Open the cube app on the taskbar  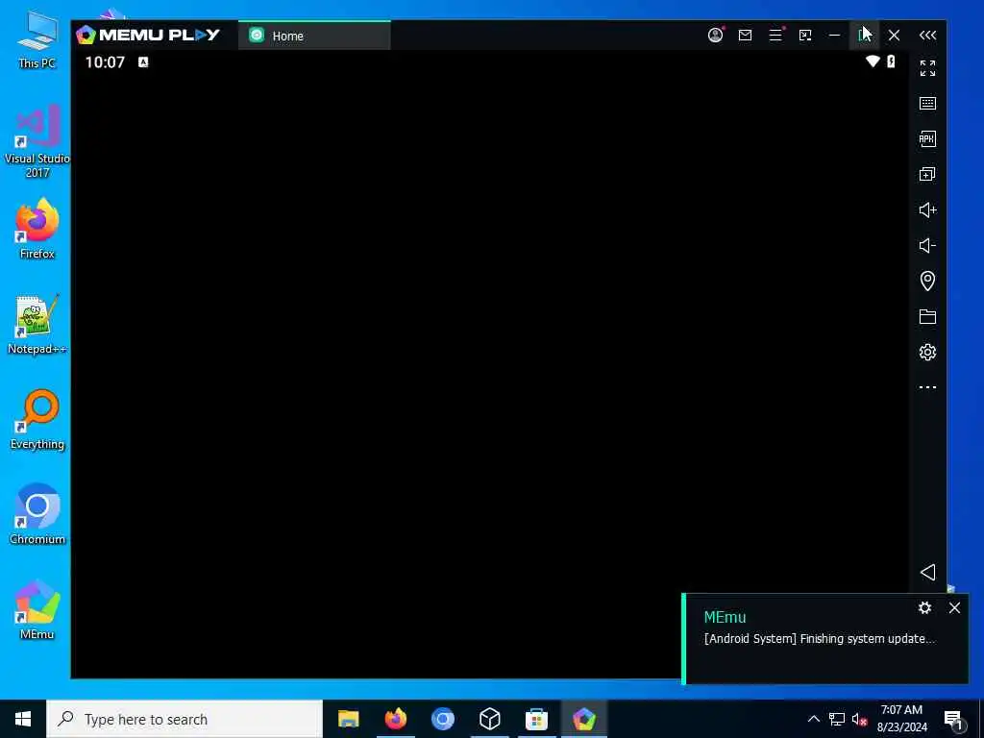point(489,719)
